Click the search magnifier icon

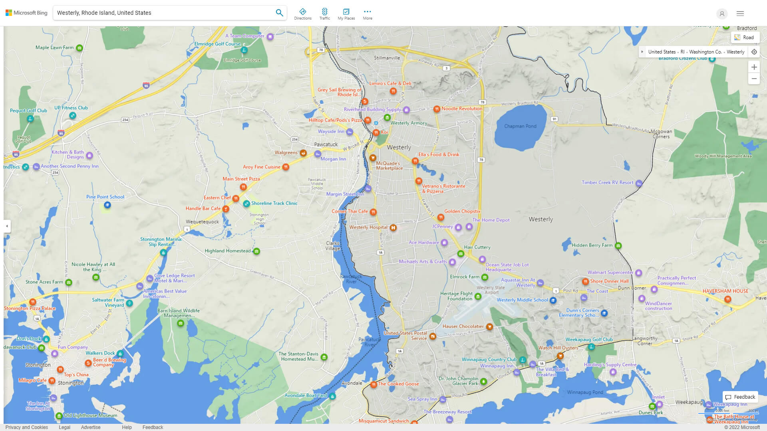coord(279,12)
